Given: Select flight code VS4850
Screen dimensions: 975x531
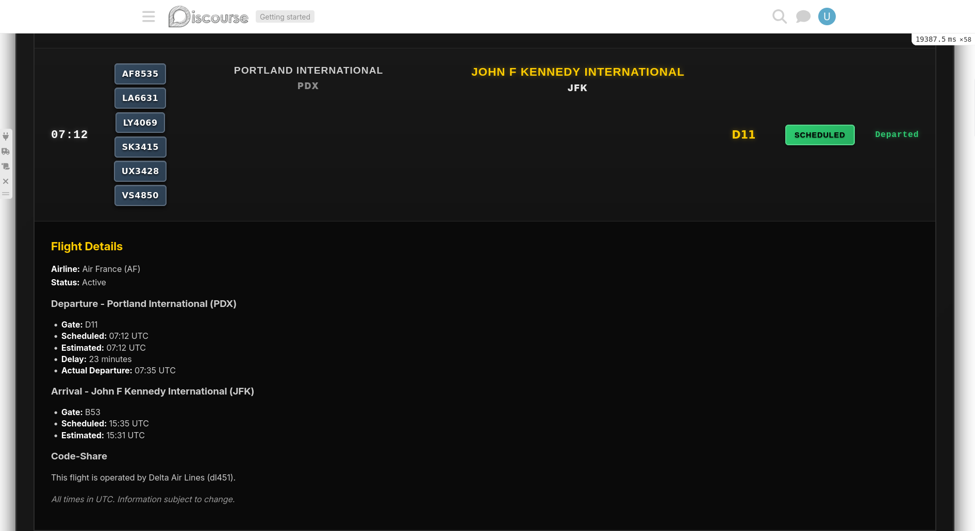Looking at the screenshot, I should pos(140,195).
